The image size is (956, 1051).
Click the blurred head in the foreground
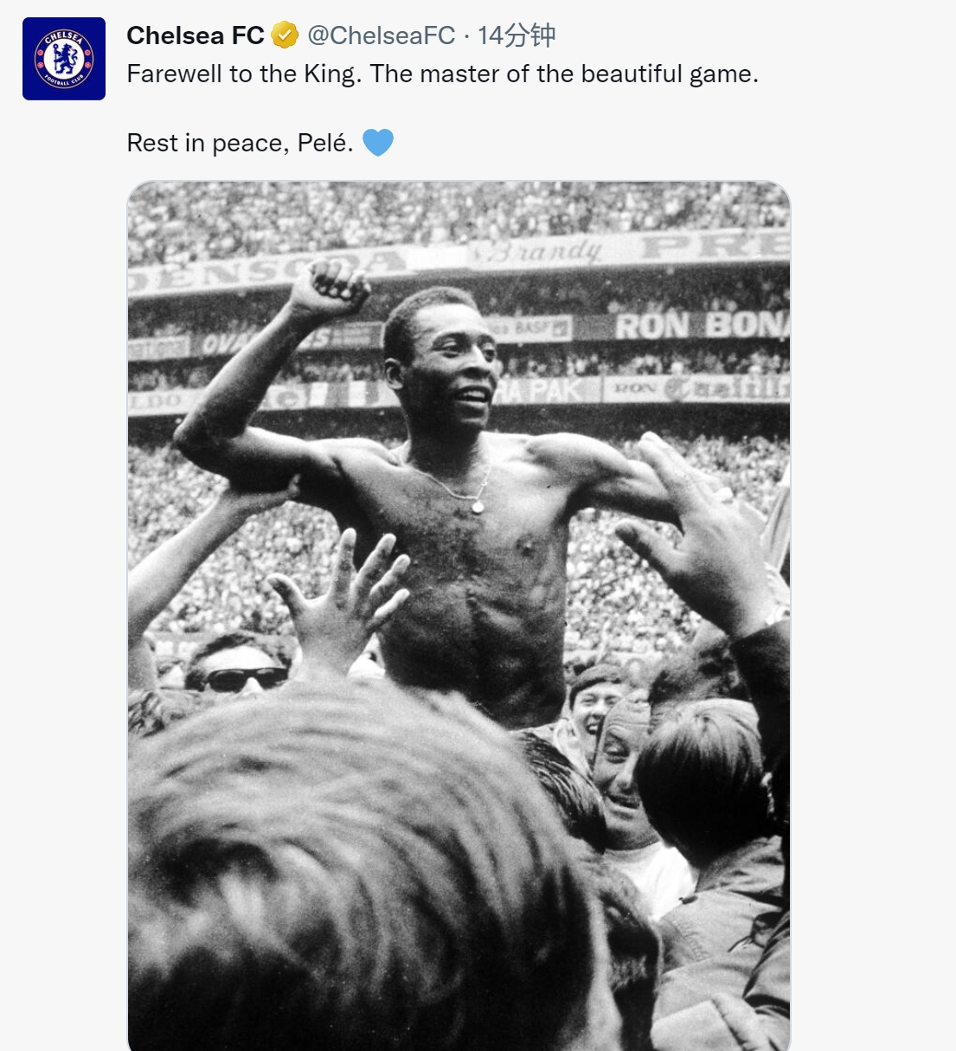click(363, 874)
